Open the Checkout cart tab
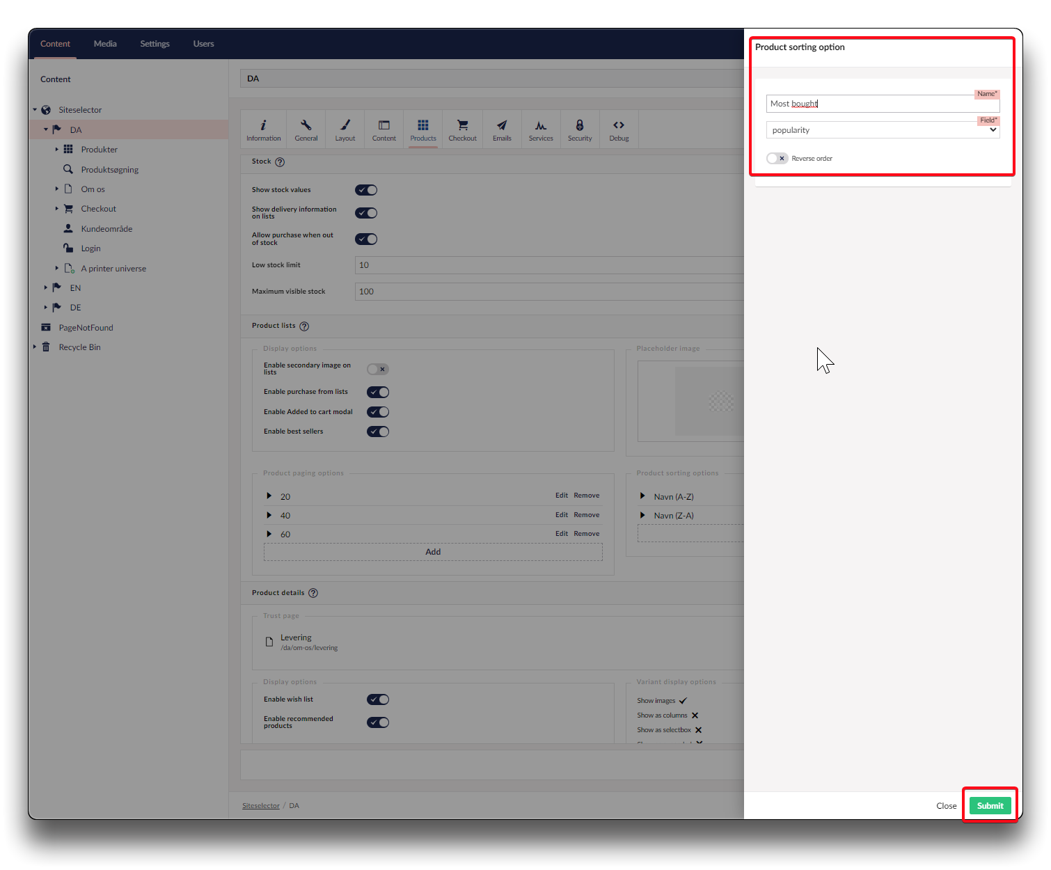The width and height of the screenshot is (1051, 870). (462, 129)
